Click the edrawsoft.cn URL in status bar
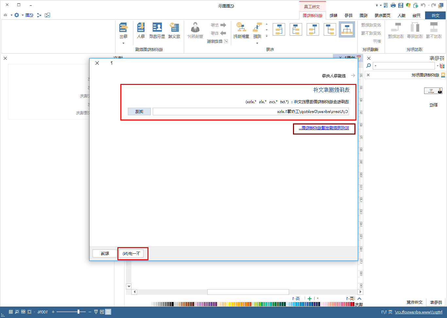This screenshot has width=447, height=318. (x=419, y=312)
